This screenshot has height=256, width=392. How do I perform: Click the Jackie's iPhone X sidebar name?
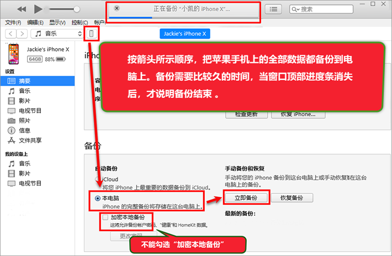(x=48, y=50)
